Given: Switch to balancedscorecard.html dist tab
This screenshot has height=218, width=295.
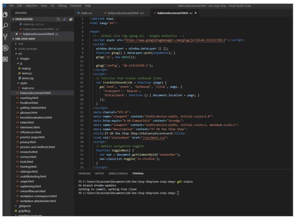Looking at the screenshot, I should (x=125, y=13).
